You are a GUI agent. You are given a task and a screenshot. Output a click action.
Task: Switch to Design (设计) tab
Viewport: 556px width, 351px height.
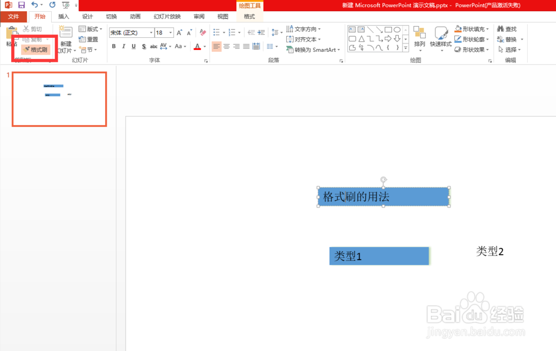pos(87,17)
